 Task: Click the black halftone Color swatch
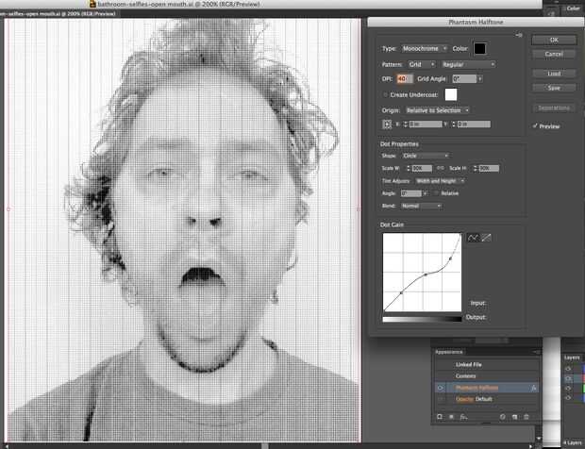(479, 48)
